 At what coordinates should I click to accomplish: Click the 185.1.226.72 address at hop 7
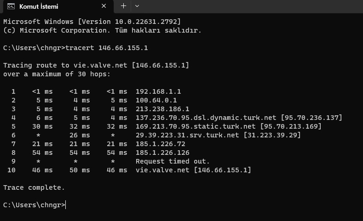click(161, 144)
